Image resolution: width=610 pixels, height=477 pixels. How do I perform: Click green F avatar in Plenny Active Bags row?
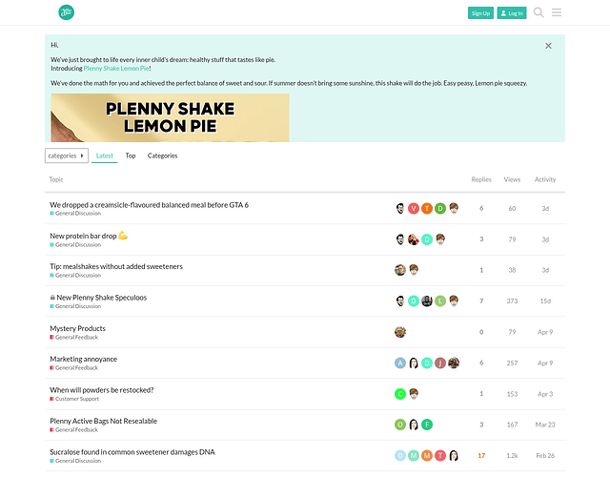point(427,425)
